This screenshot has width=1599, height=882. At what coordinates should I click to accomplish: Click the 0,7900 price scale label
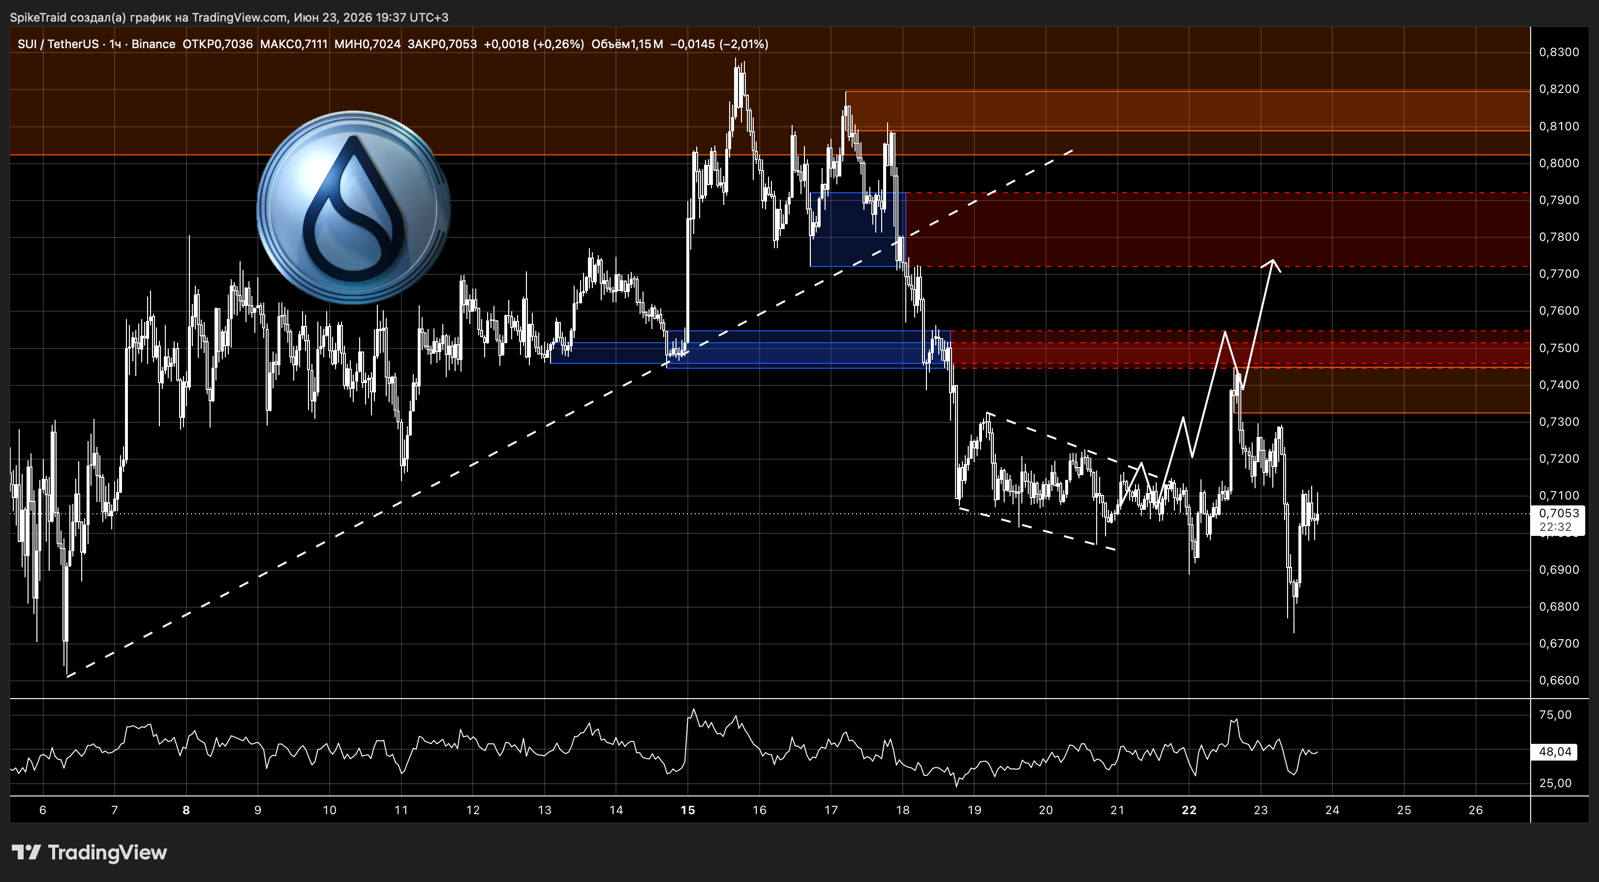[1559, 200]
